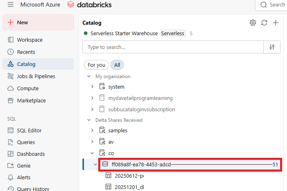This screenshot has height=191, width=287.
Task: Select the 'For you' filter
Action: [x=96, y=65]
